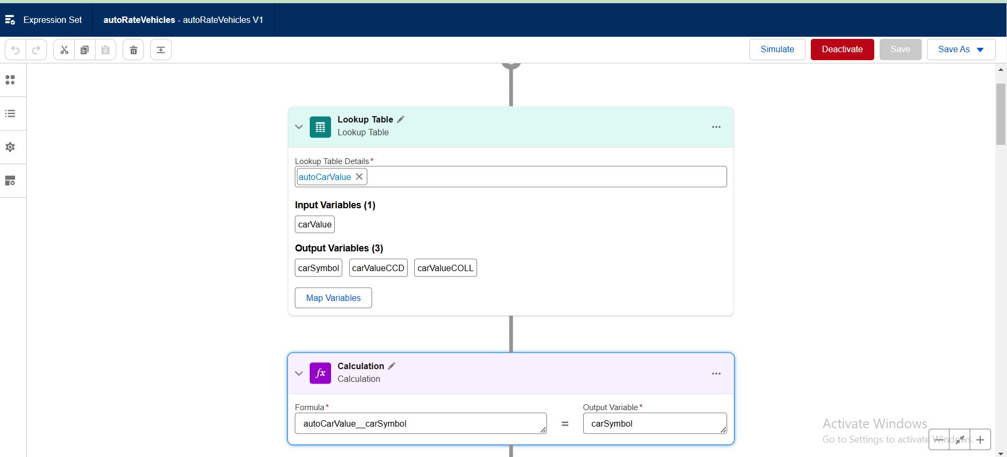Screen dimensions: 1007x457
Task: Click the Map Variables button
Action: [333, 298]
